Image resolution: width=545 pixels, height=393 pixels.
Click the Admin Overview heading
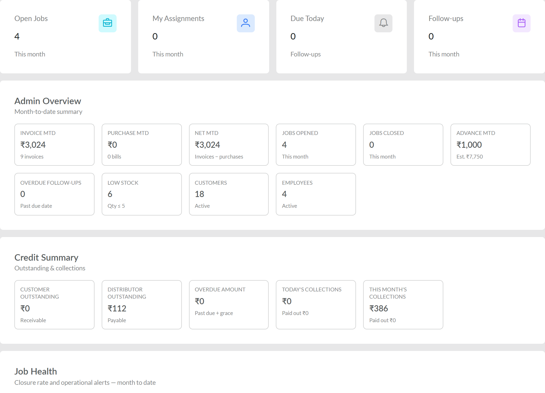point(48,101)
